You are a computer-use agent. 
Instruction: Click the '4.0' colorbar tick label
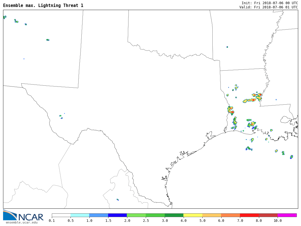click(183, 221)
